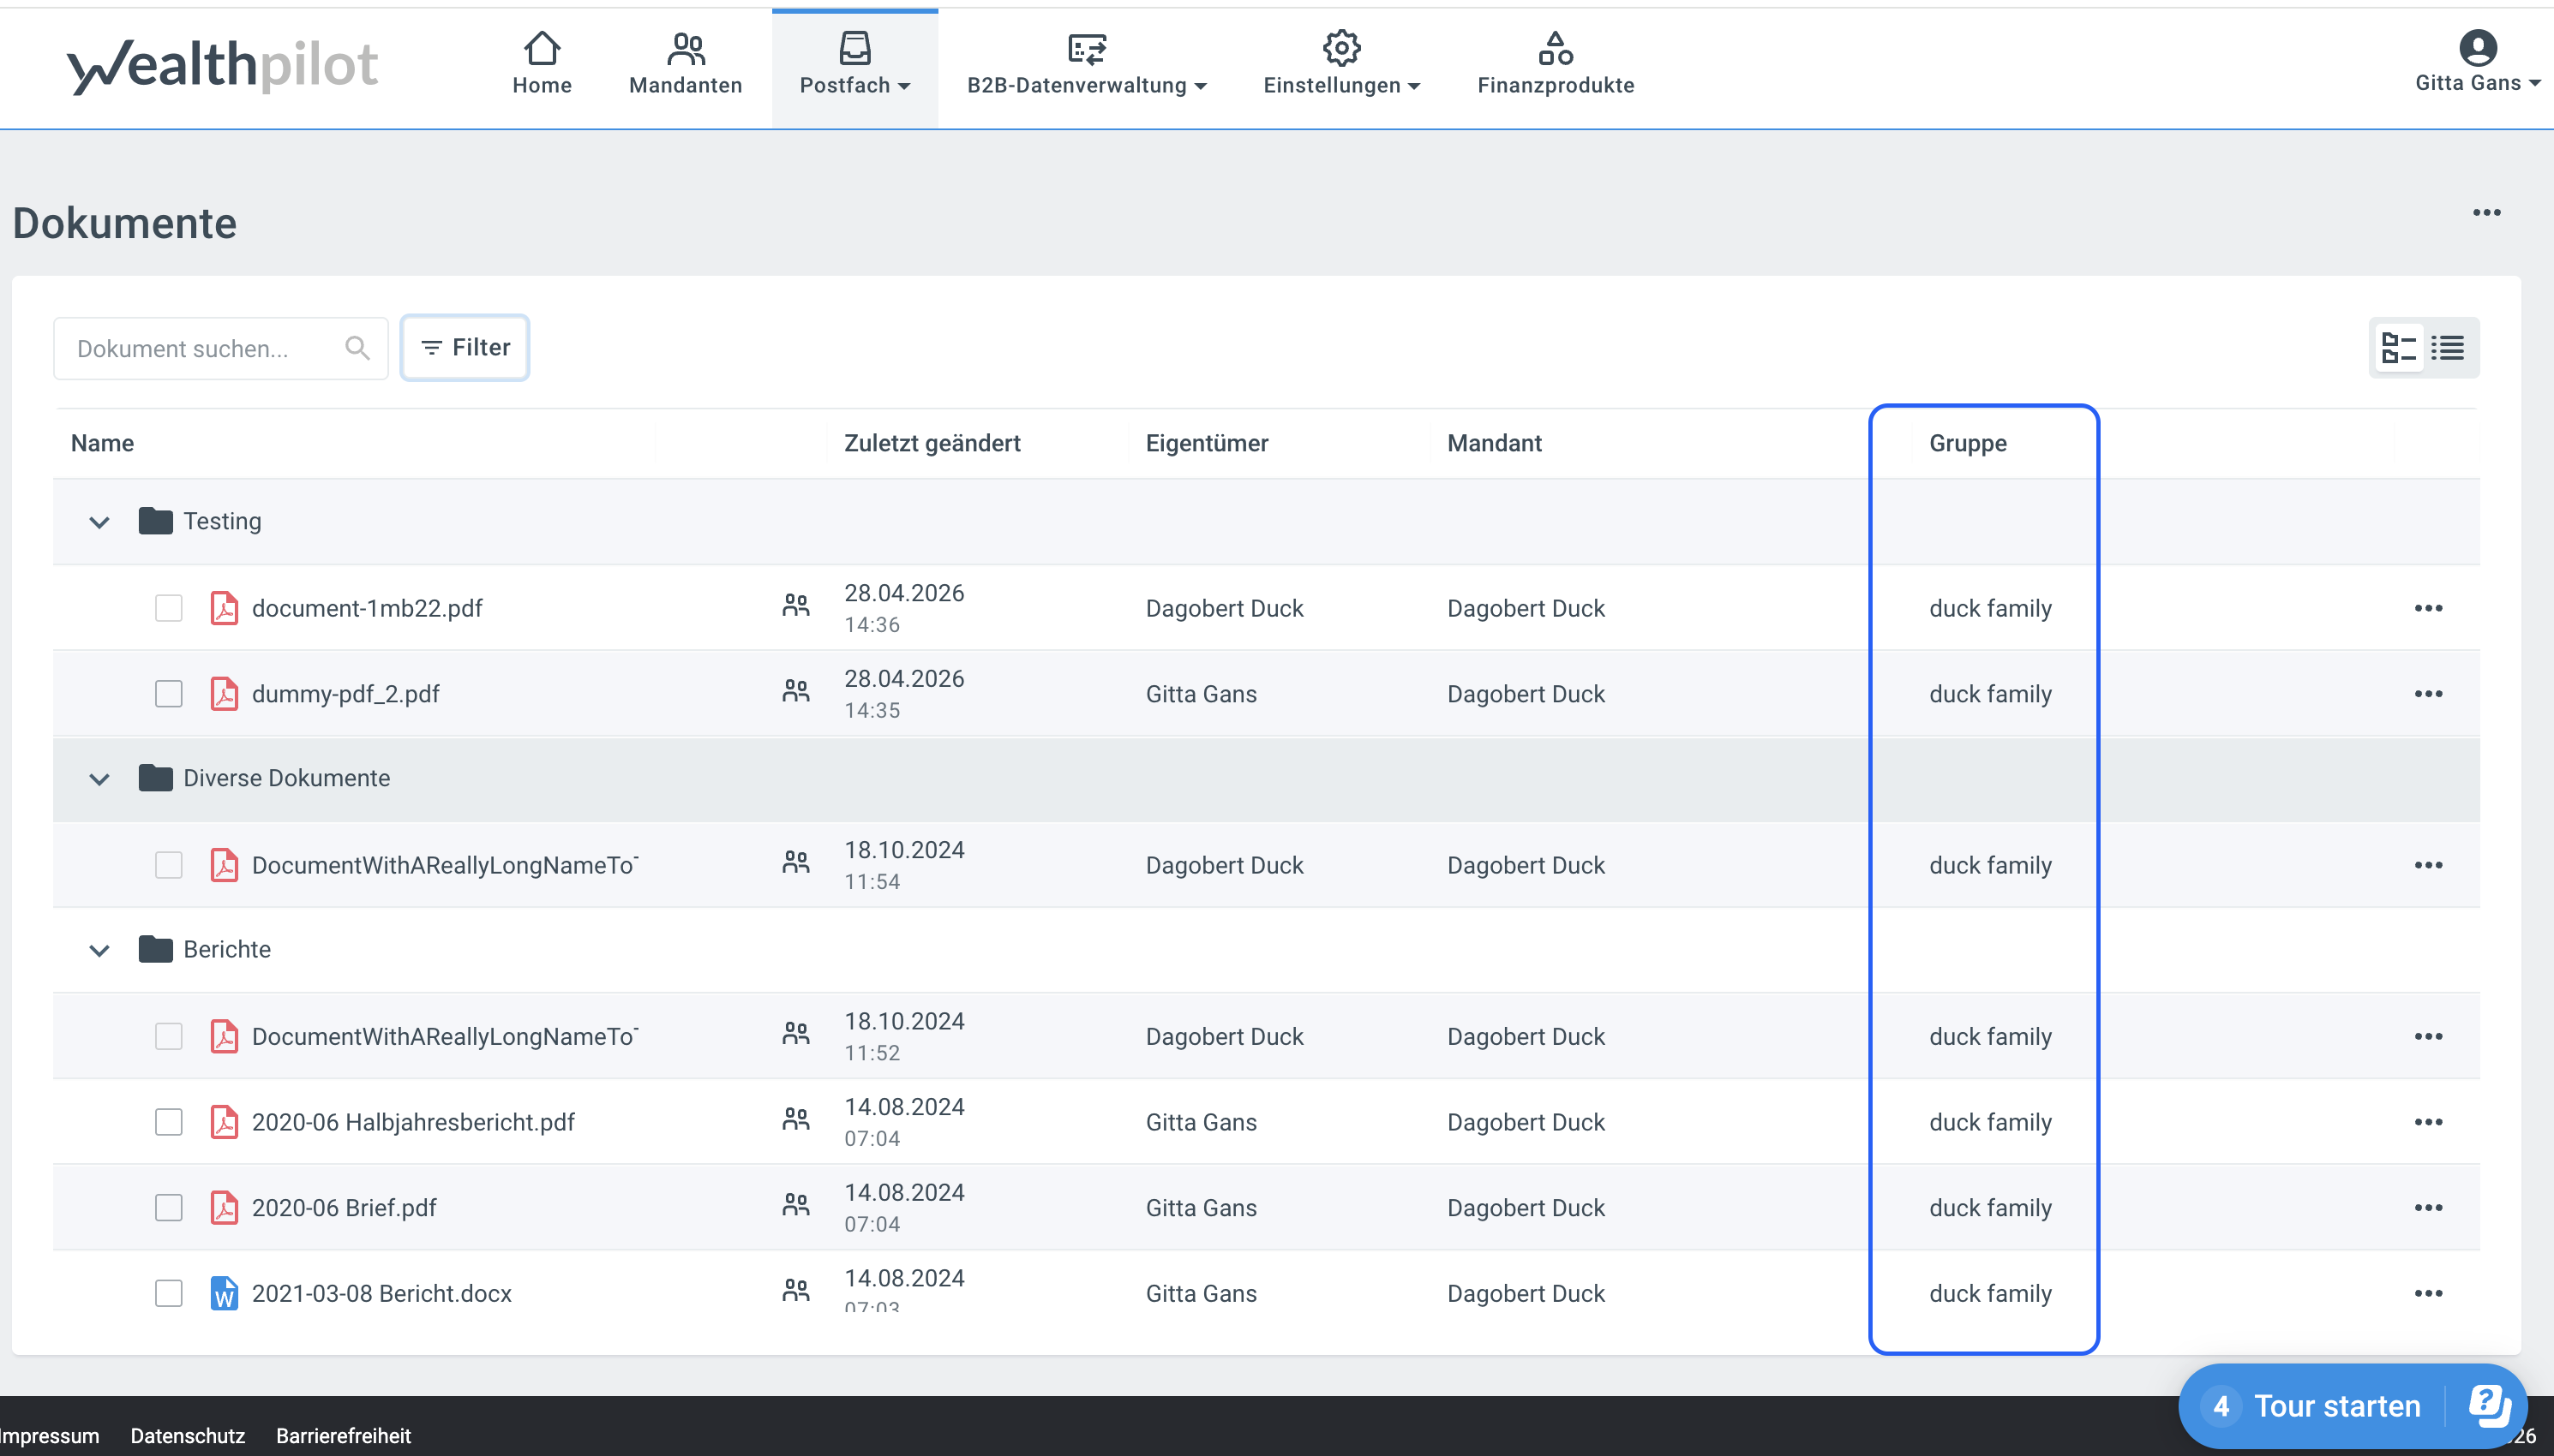Open the Postfach menu
The width and height of the screenshot is (2554, 1456).
click(x=854, y=67)
